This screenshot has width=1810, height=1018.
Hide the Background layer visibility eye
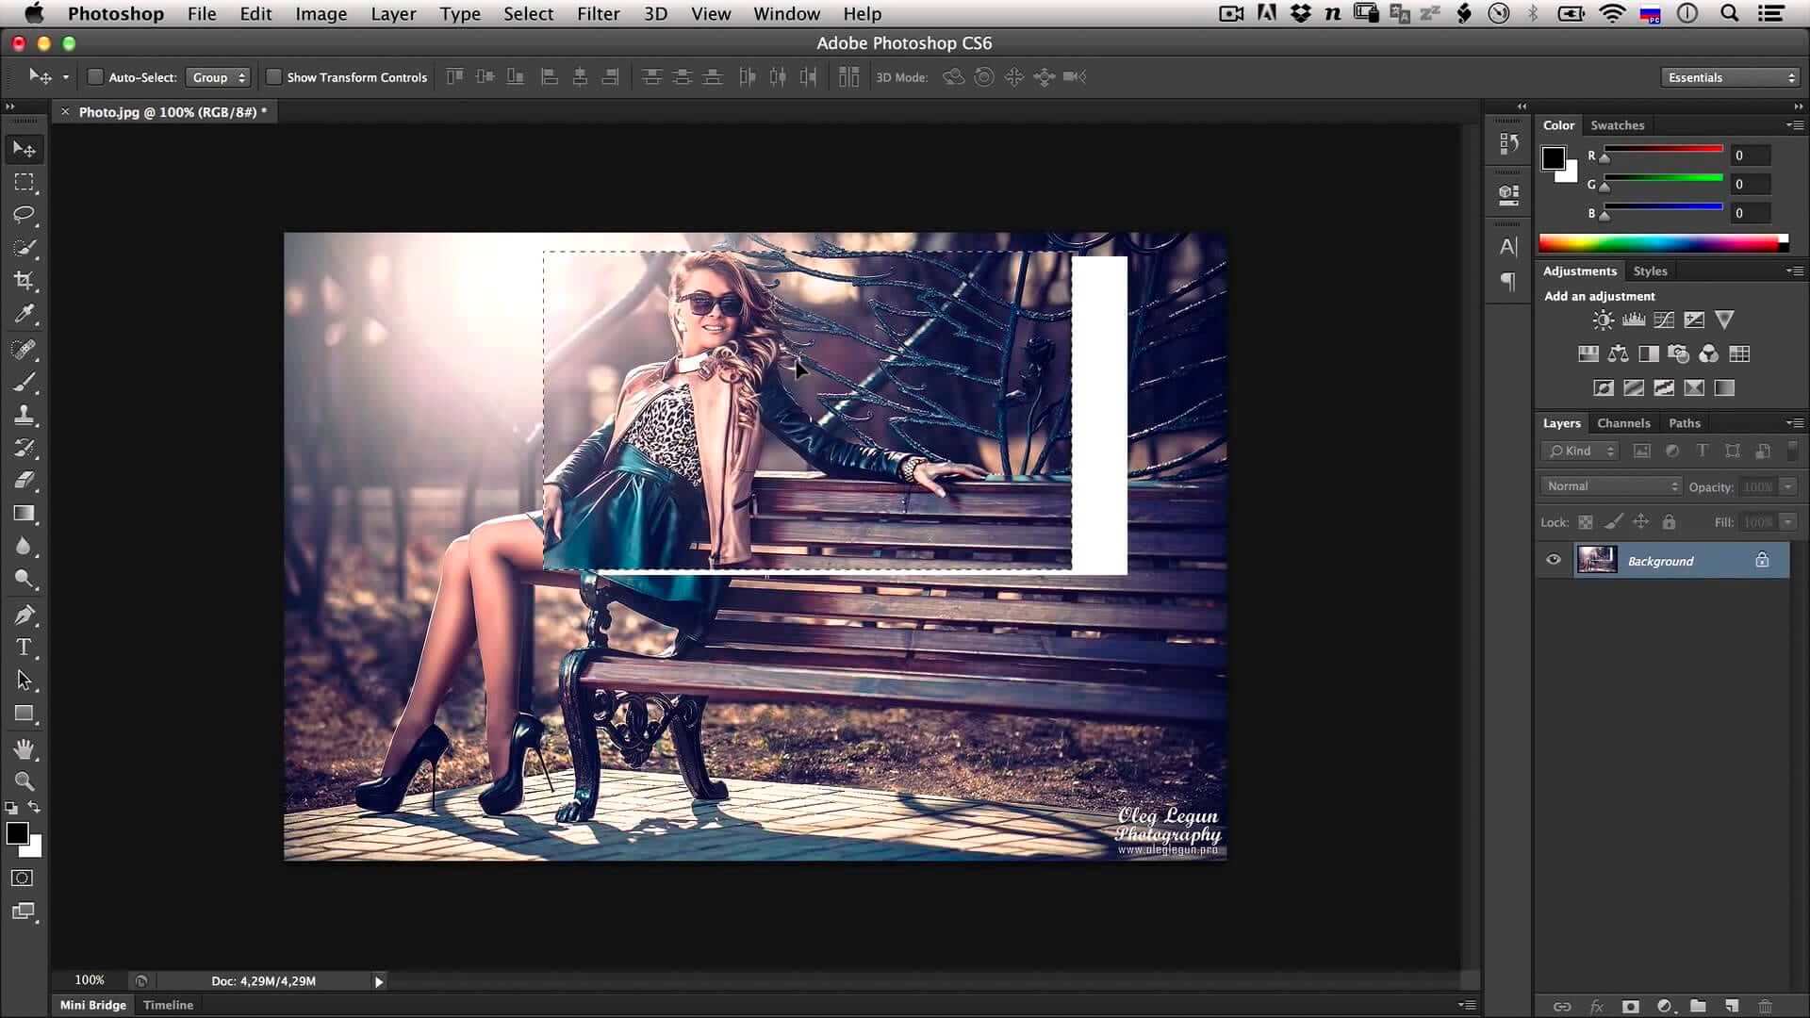click(1554, 560)
